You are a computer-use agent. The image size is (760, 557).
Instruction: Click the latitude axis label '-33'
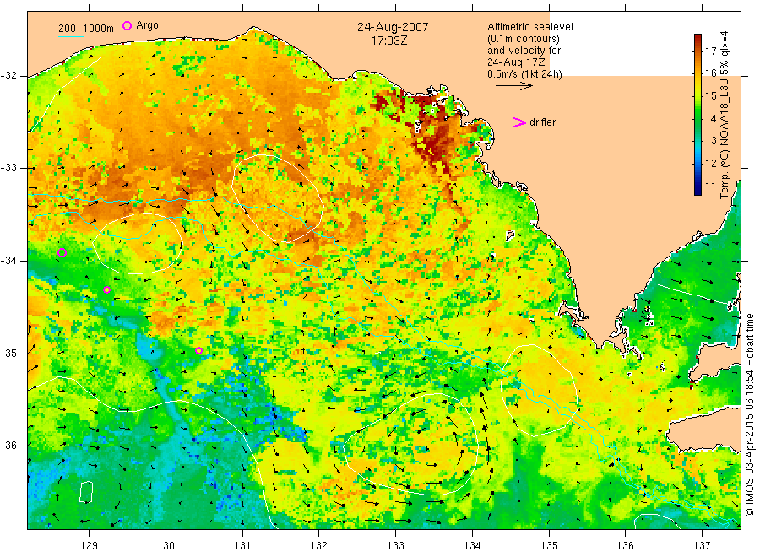click(8, 168)
